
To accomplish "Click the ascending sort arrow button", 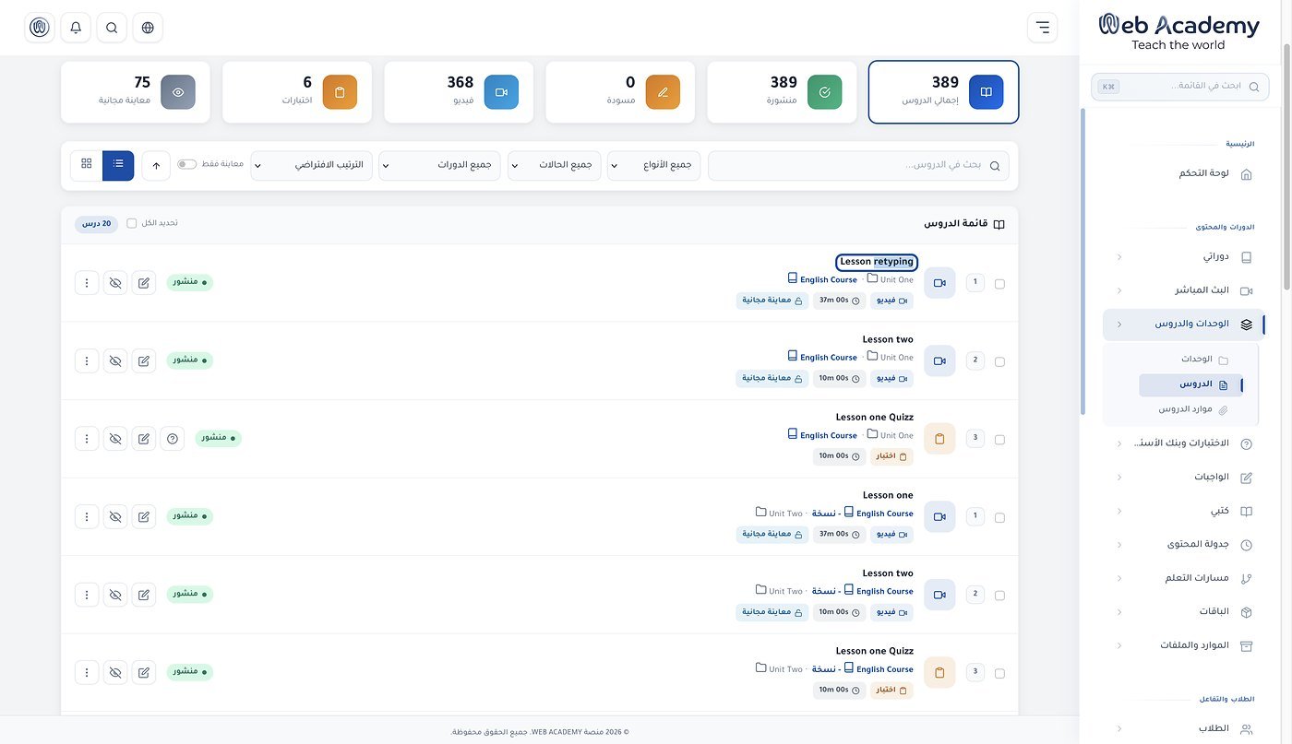I will point(156,165).
